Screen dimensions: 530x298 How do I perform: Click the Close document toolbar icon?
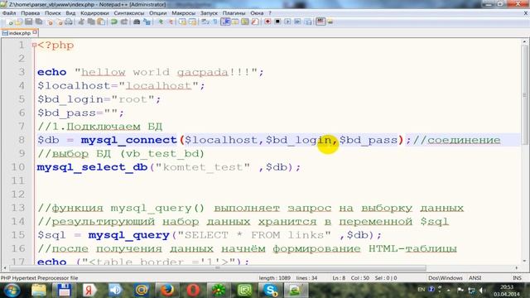point(51,22)
